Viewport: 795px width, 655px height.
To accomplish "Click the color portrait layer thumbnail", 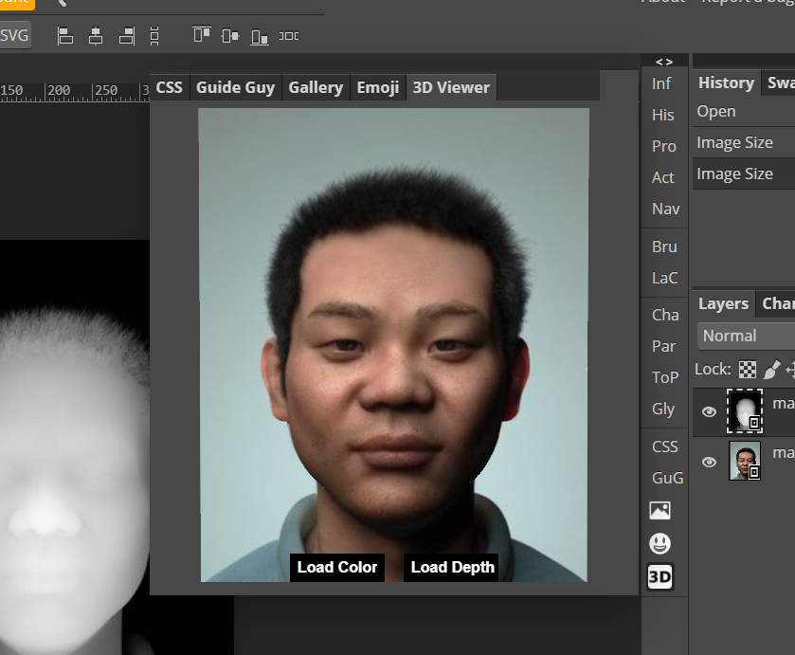I will 745,462.
